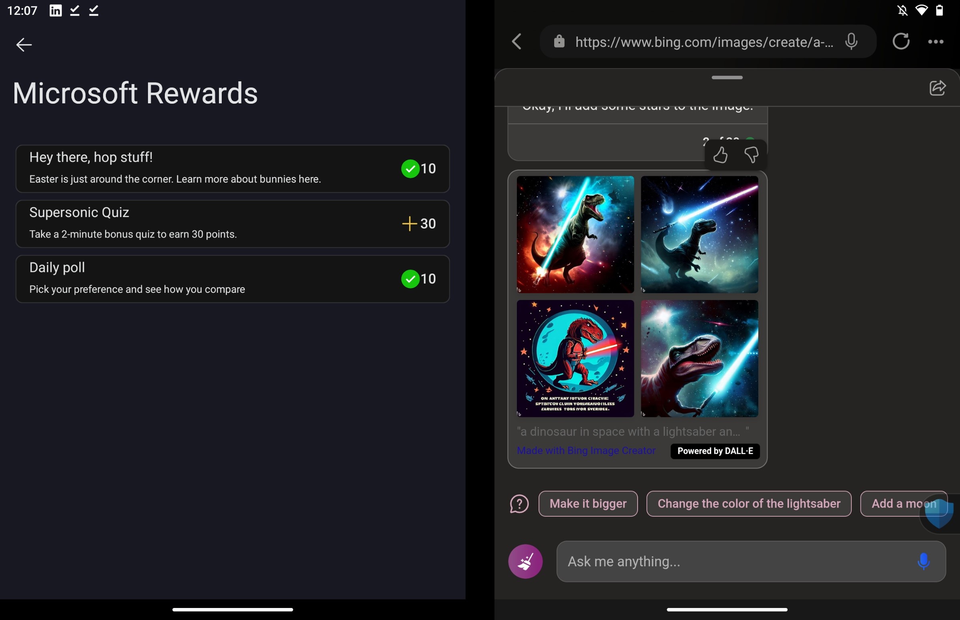Image resolution: width=960 pixels, height=620 pixels.
Task: Expand the Microsoft Rewards back navigation
Action: (x=24, y=43)
